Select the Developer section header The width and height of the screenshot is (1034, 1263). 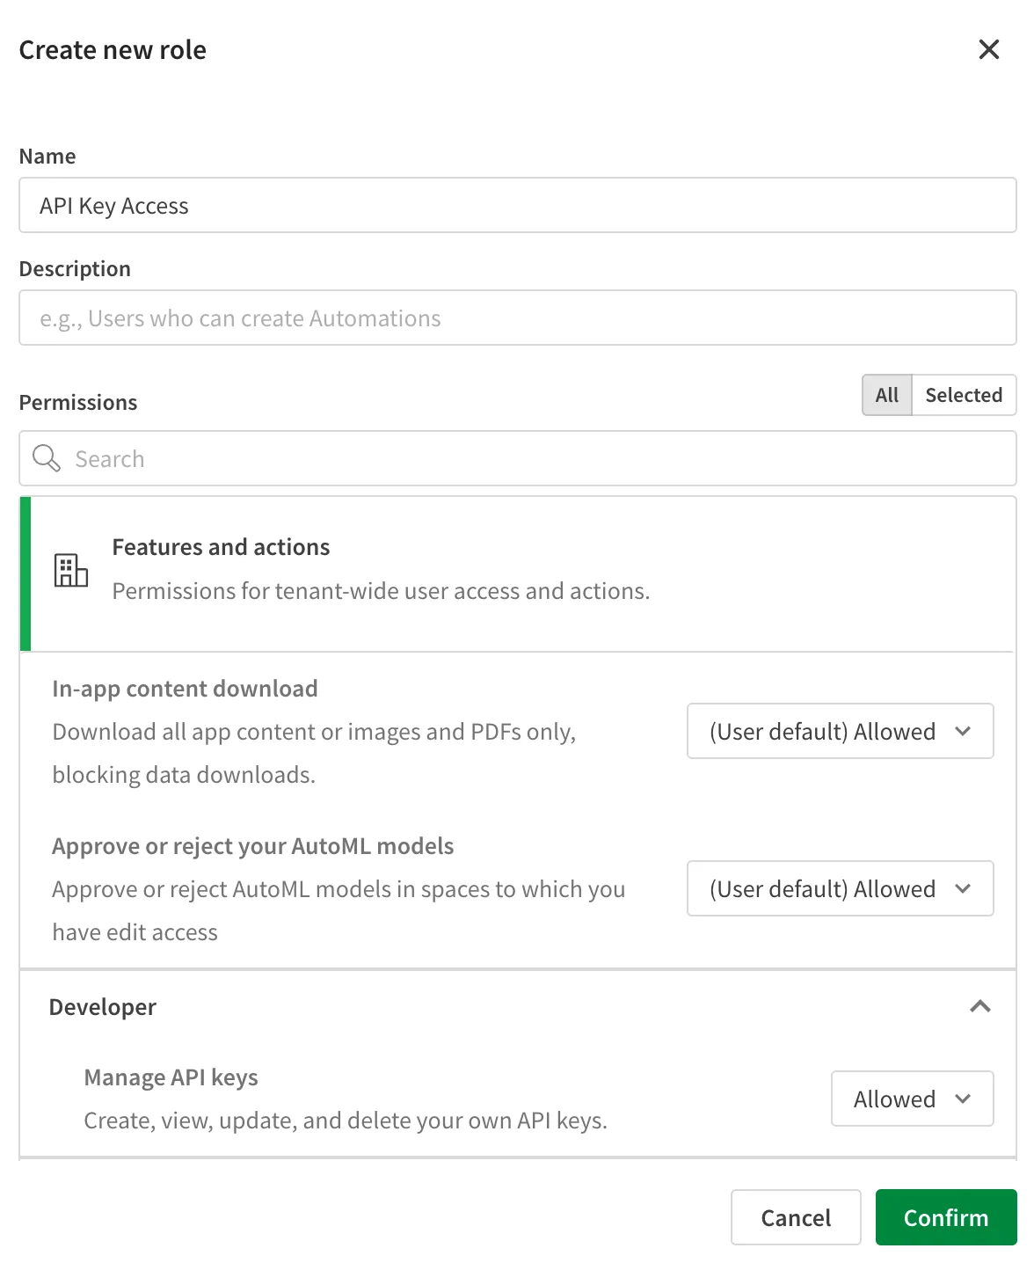point(102,1006)
